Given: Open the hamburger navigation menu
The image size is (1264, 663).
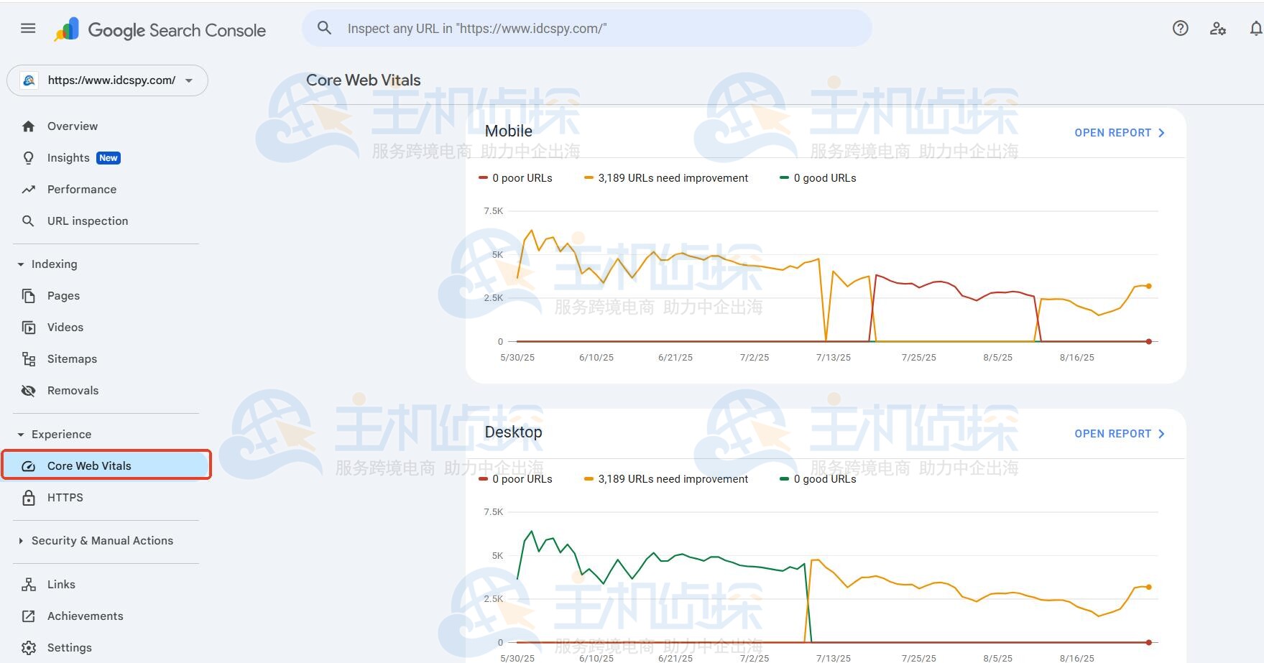Looking at the screenshot, I should coord(28,28).
